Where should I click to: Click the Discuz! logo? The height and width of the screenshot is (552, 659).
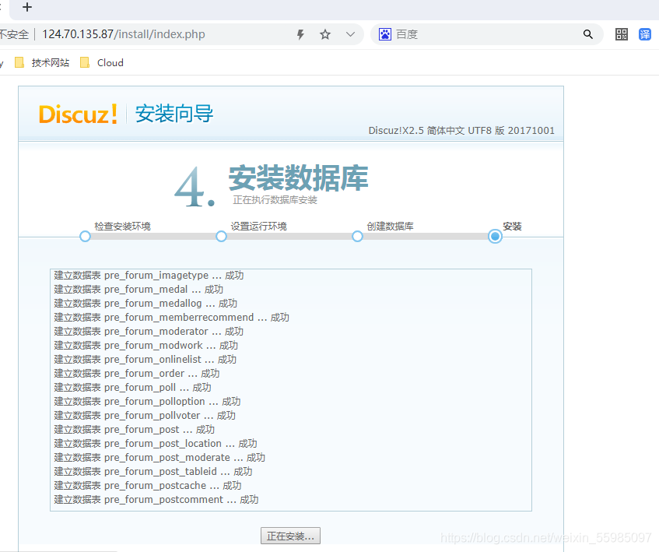(78, 114)
